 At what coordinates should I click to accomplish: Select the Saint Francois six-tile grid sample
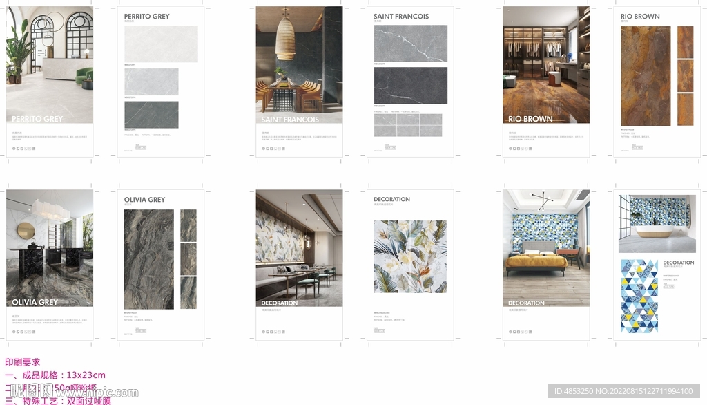(x=408, y=125)
